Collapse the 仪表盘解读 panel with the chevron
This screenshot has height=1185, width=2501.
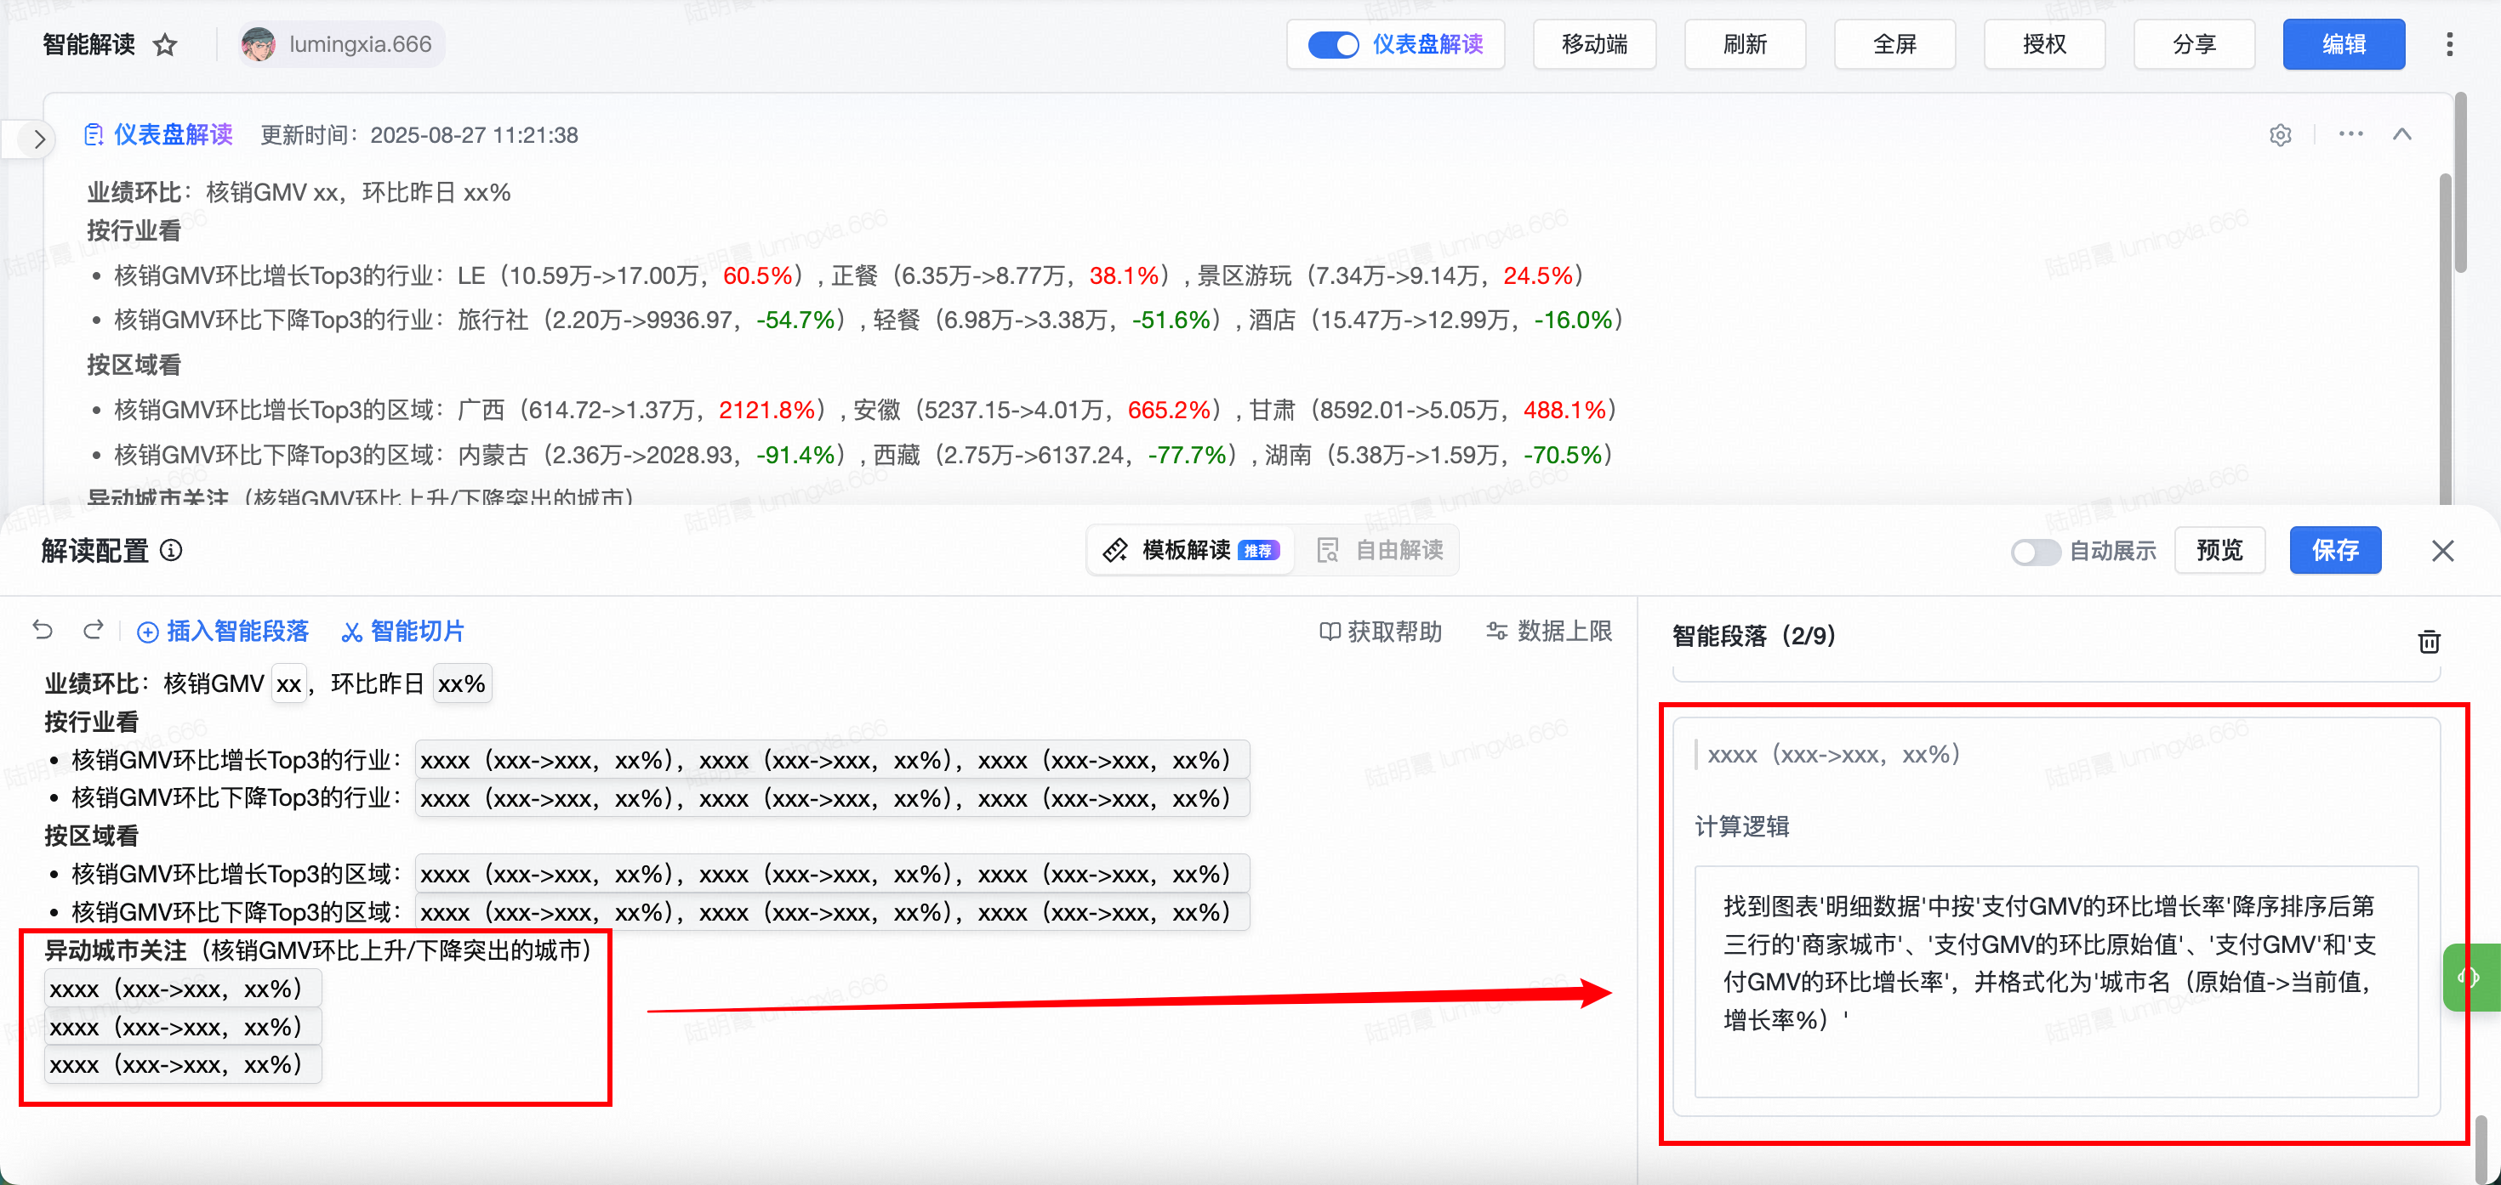coord(2402,134)
